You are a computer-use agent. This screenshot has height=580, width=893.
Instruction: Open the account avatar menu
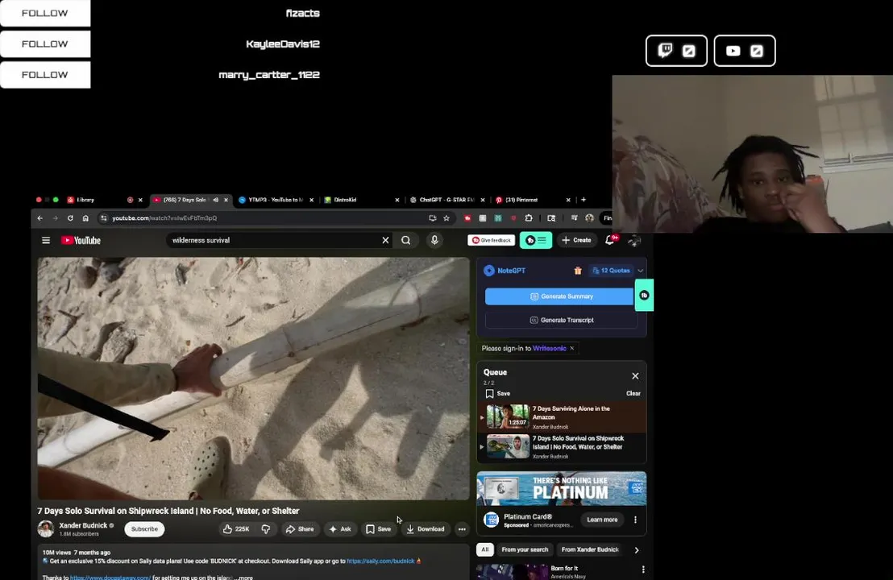[633, 240]
